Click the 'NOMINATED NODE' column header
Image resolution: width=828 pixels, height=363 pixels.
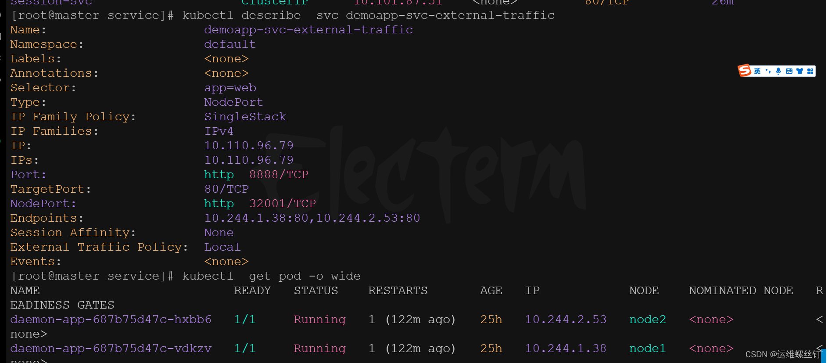click(741, 291)
